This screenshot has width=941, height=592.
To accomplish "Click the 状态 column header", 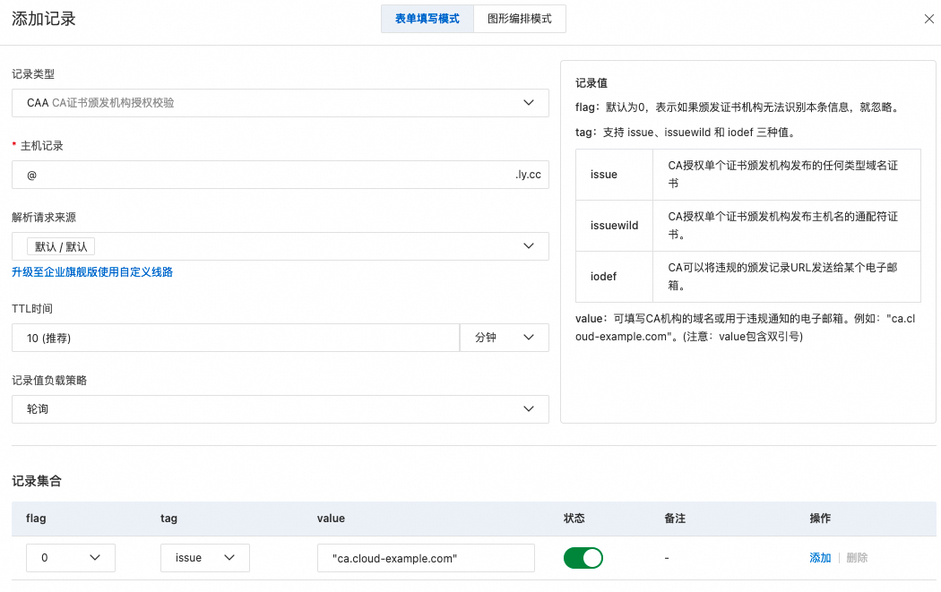I will click(574, 519).
